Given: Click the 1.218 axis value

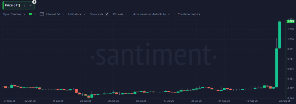Looking at the screenshot, I should tap(290, 29).
